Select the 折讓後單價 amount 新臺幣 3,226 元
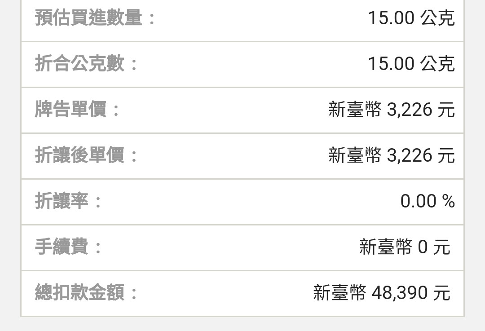Image resolution: width=485 pixels, height=331 pixels. point(391,156)
